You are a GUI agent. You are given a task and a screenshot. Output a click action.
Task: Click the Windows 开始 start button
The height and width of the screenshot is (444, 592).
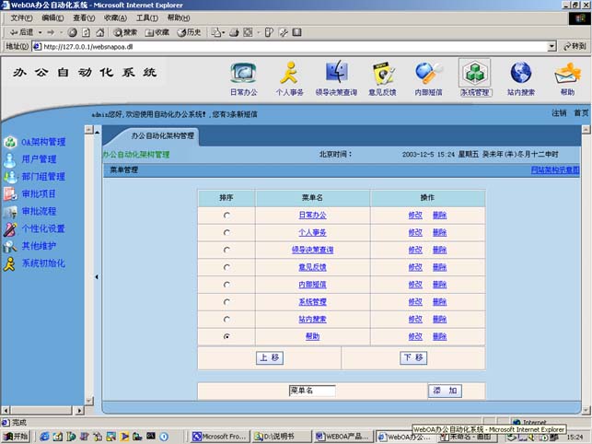17,437
